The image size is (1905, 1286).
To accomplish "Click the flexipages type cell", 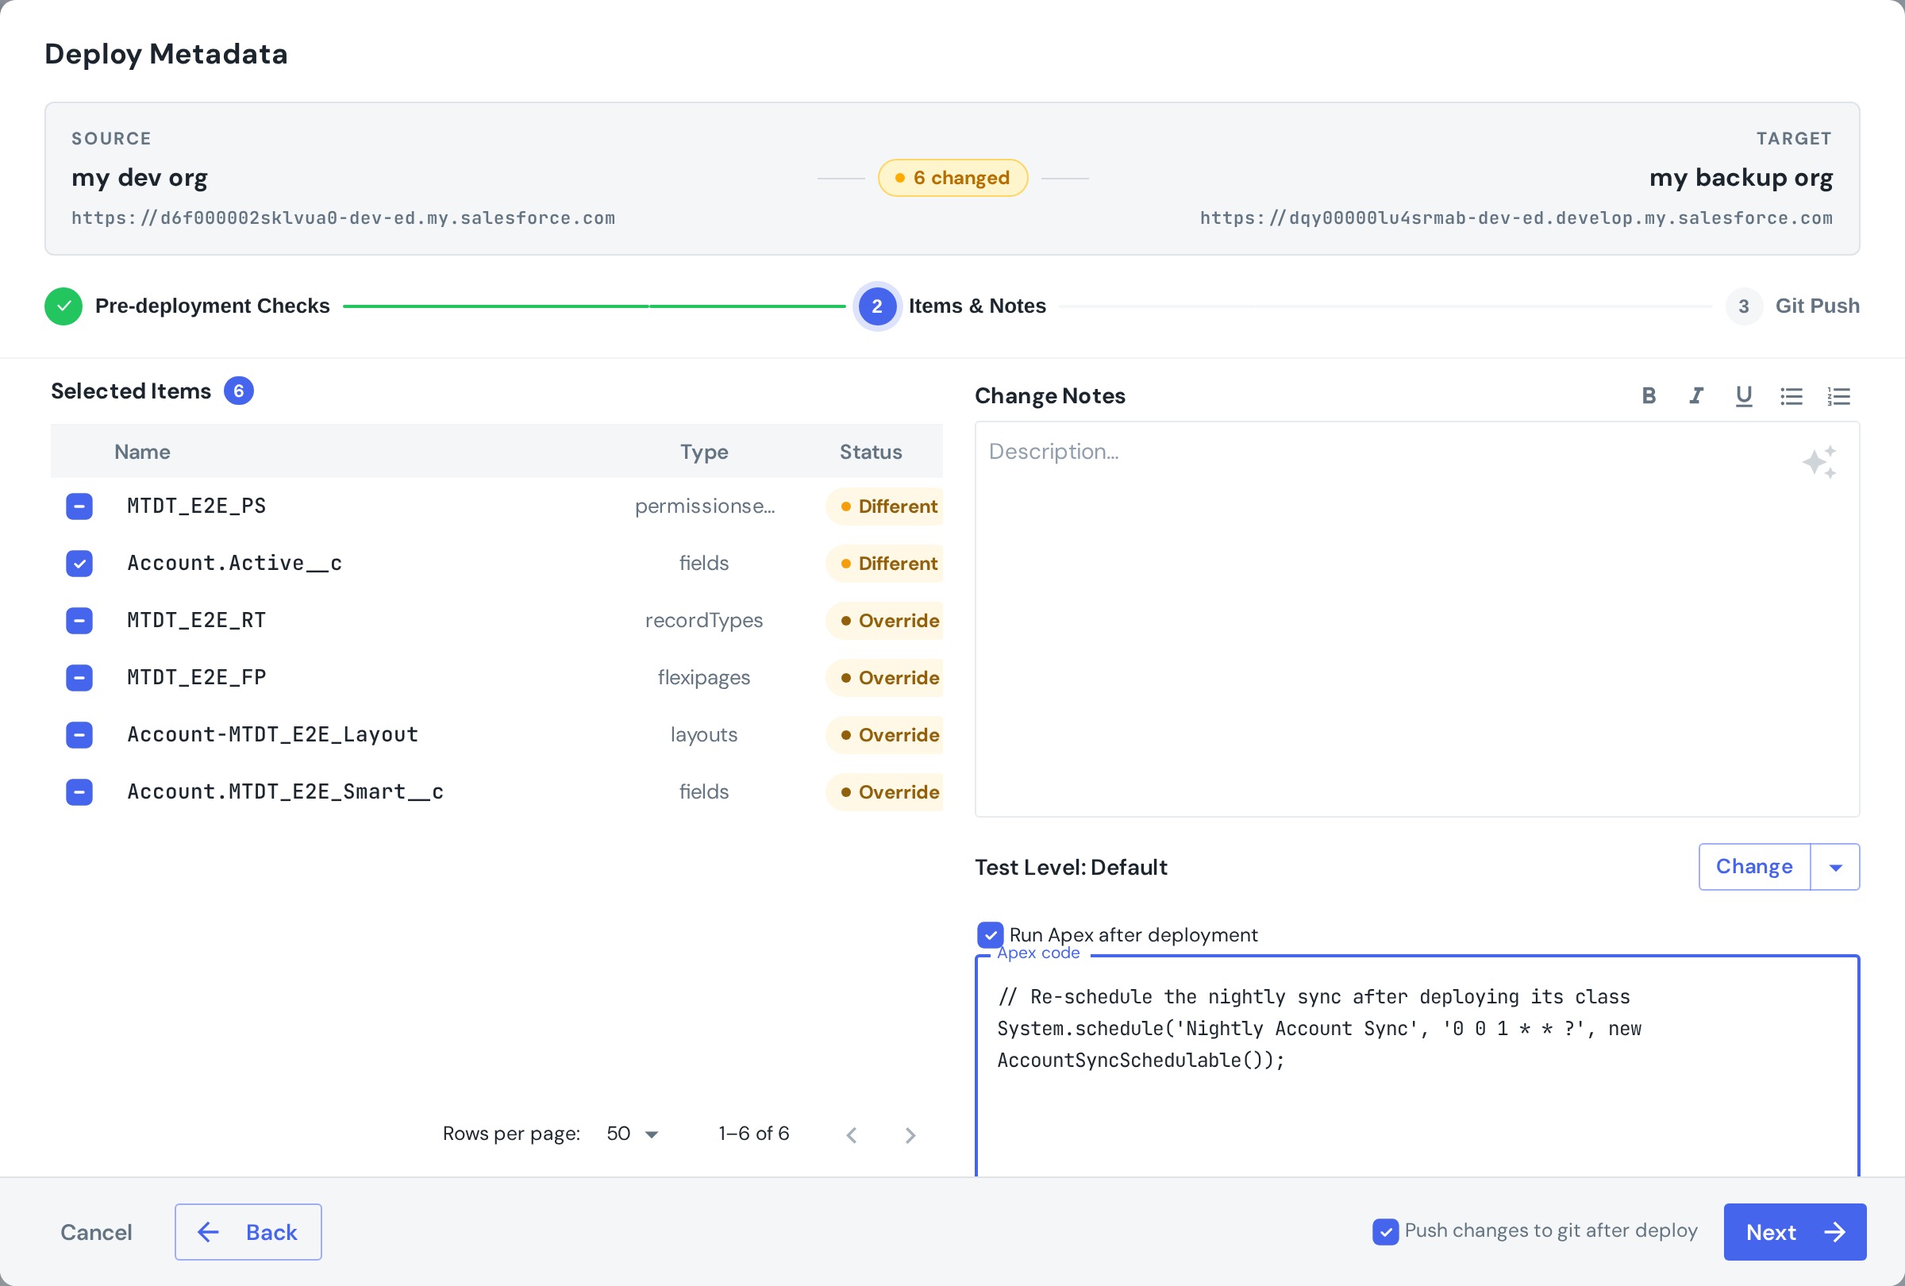I will pos(703,678).
